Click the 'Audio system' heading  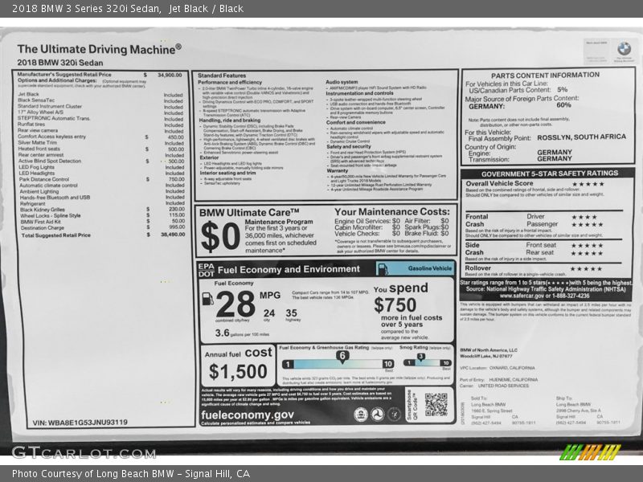(342, 82)
